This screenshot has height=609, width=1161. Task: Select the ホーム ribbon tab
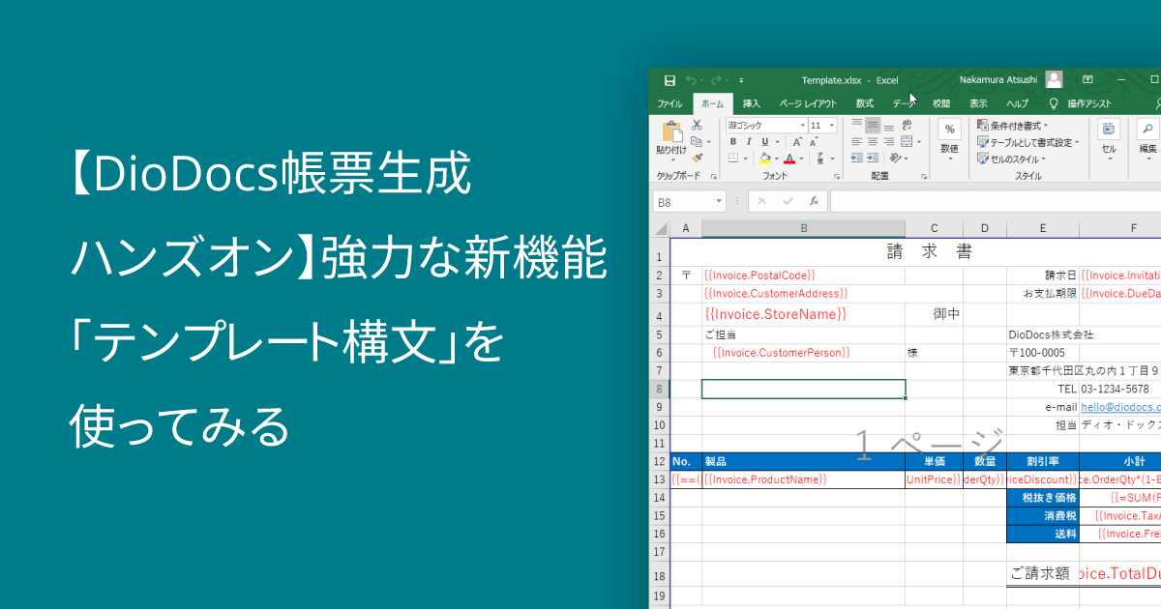712,103
